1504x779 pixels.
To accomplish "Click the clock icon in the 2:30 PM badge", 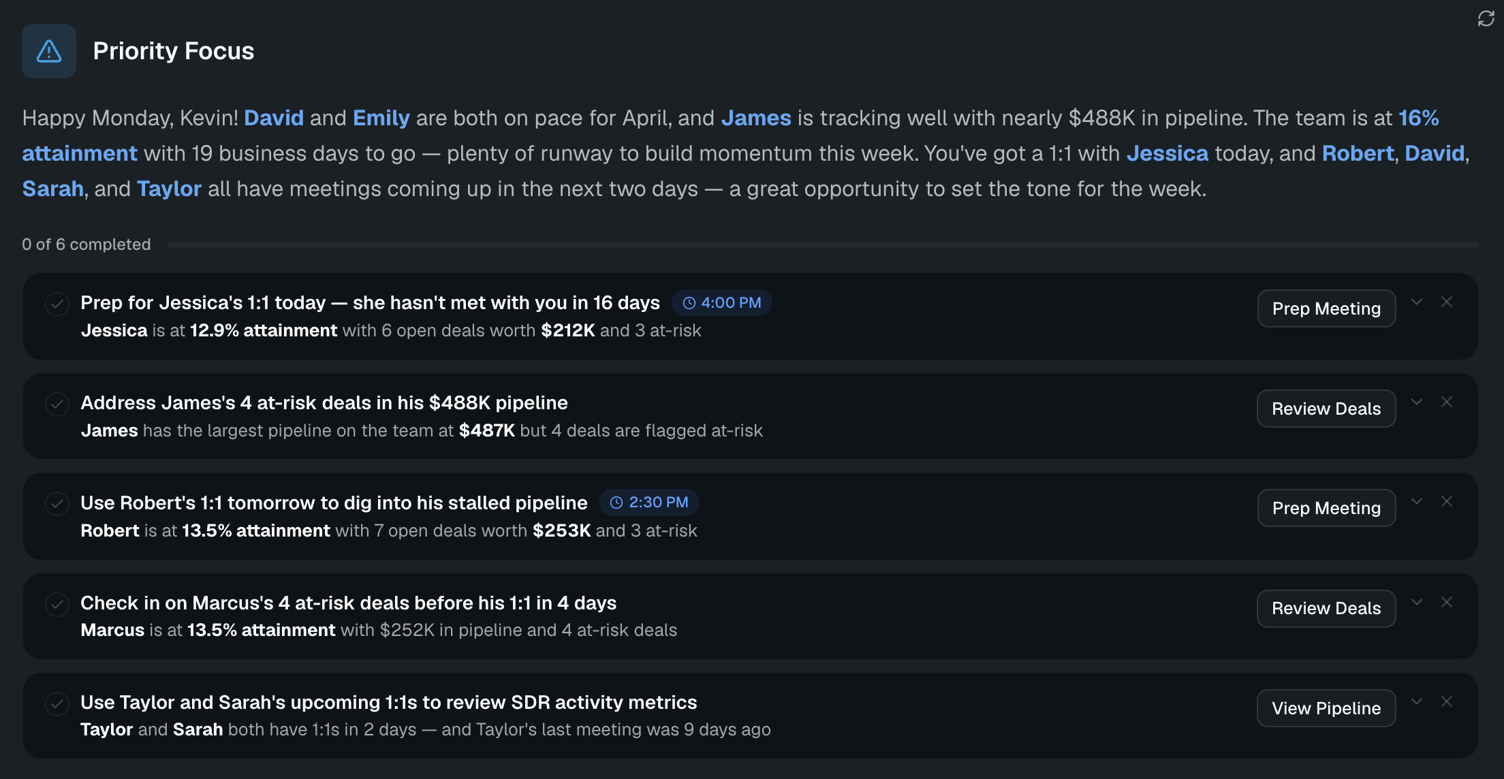I will click(616, 503).
